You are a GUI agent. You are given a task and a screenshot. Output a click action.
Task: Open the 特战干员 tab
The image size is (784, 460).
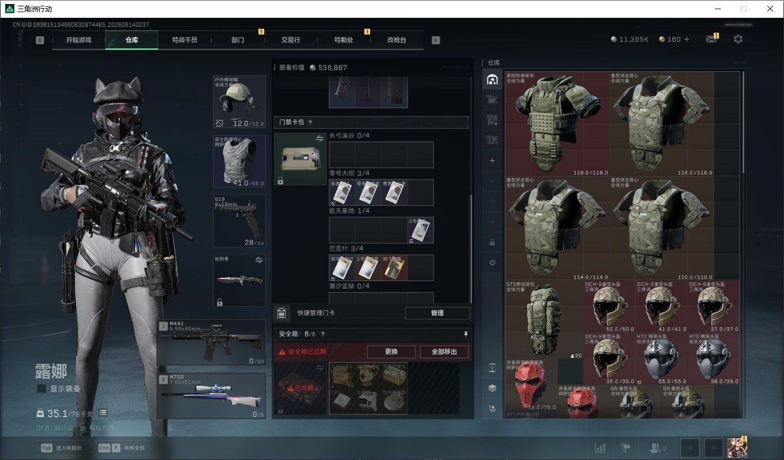coord(185,40)
